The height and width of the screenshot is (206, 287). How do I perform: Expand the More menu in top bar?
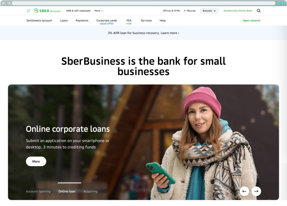point(99,11)
